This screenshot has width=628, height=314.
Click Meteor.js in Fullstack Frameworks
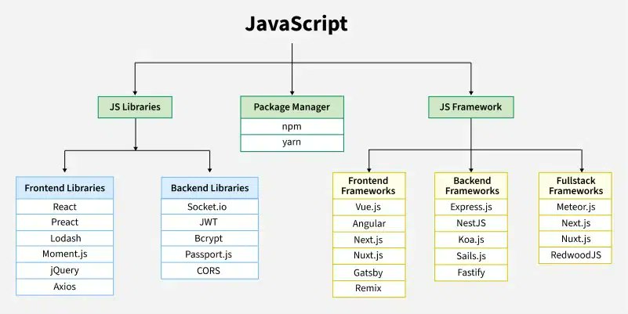coord(575,208)
